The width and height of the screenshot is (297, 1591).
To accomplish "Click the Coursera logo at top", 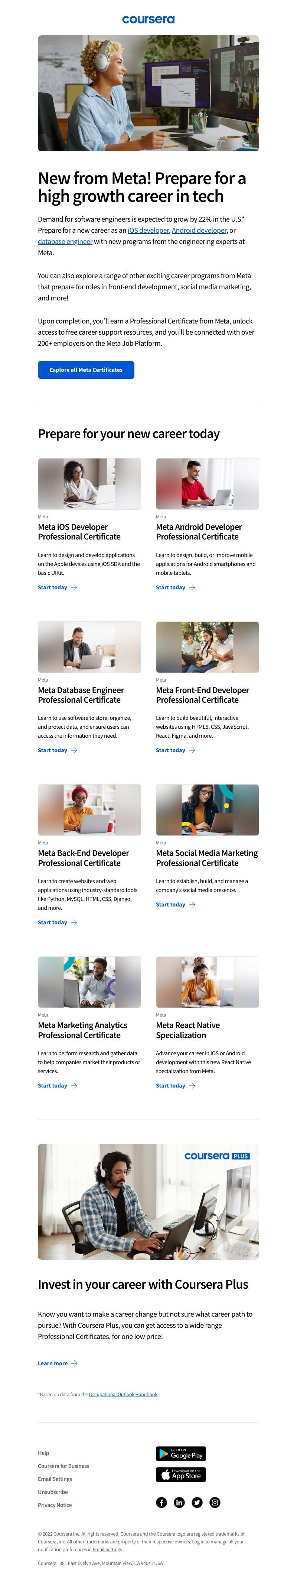I will pyautogui.click(x=148, y=20).
